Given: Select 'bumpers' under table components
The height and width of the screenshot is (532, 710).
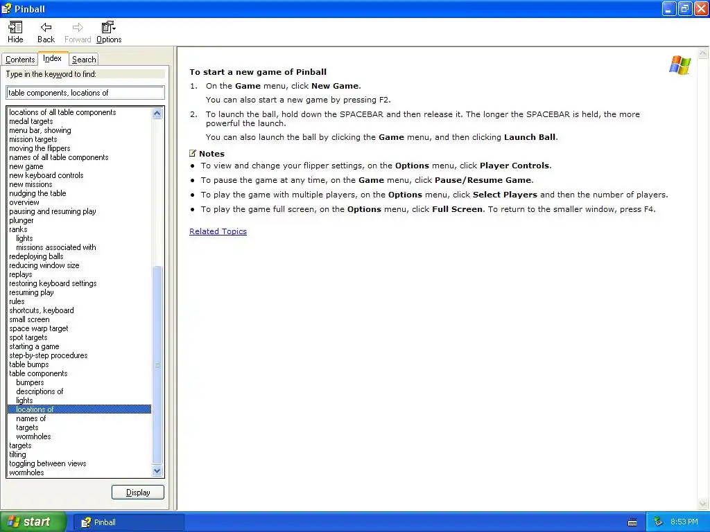Looking at the screenshot, I should click(x=30, y=382).
